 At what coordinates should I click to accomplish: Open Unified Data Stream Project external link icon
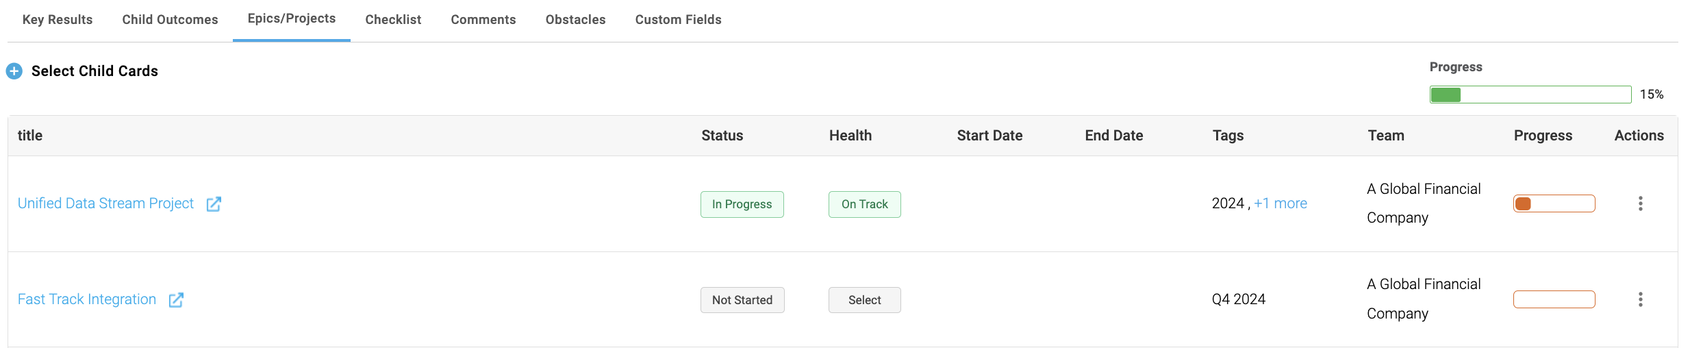(214, 204)
